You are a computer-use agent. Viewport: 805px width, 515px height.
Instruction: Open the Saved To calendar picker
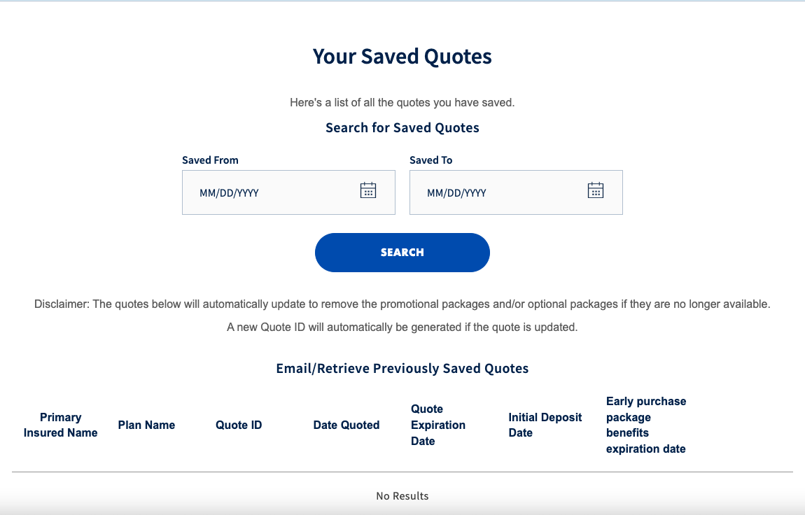tap(596, 190)
